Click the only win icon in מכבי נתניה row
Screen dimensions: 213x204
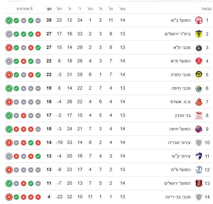pyautogui.click(x=38, y=75)
